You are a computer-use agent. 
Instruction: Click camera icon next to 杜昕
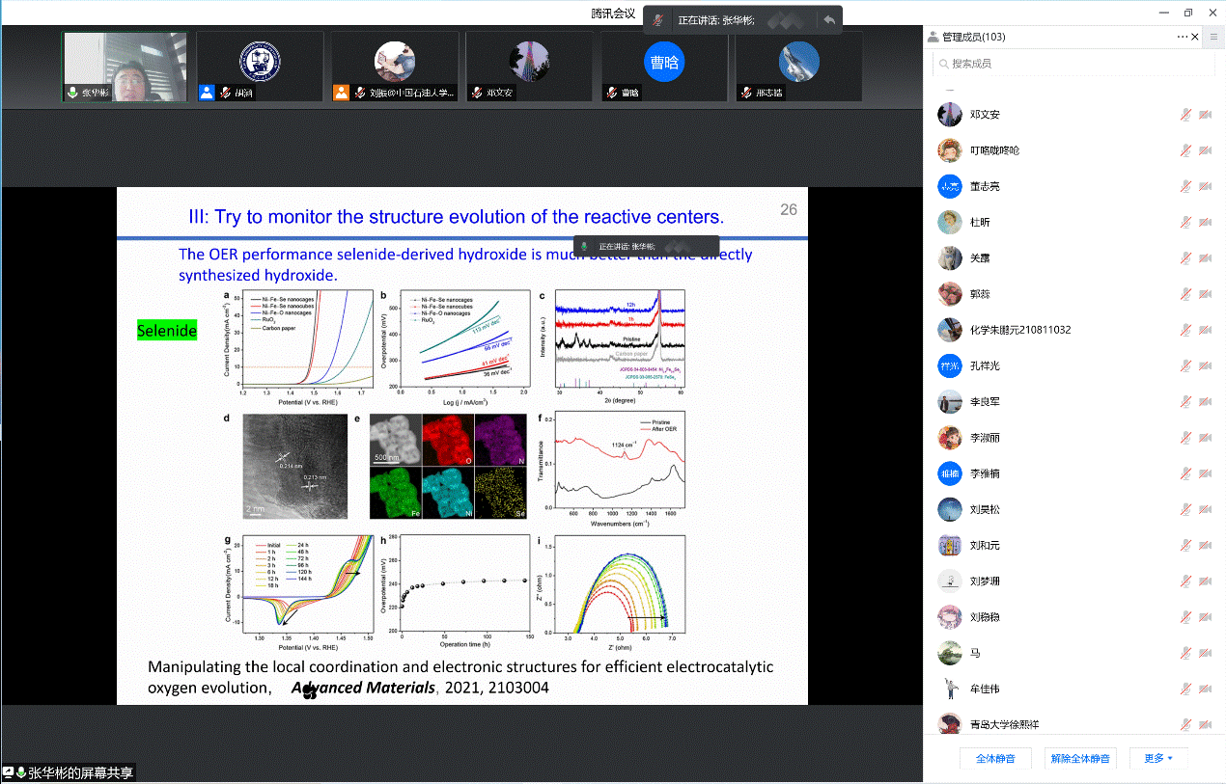tap(1205, 223)
